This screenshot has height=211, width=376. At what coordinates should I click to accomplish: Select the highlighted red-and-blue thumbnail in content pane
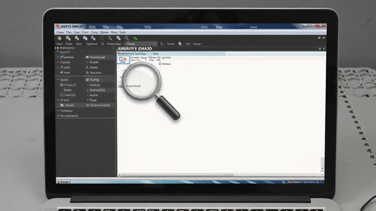123,60
